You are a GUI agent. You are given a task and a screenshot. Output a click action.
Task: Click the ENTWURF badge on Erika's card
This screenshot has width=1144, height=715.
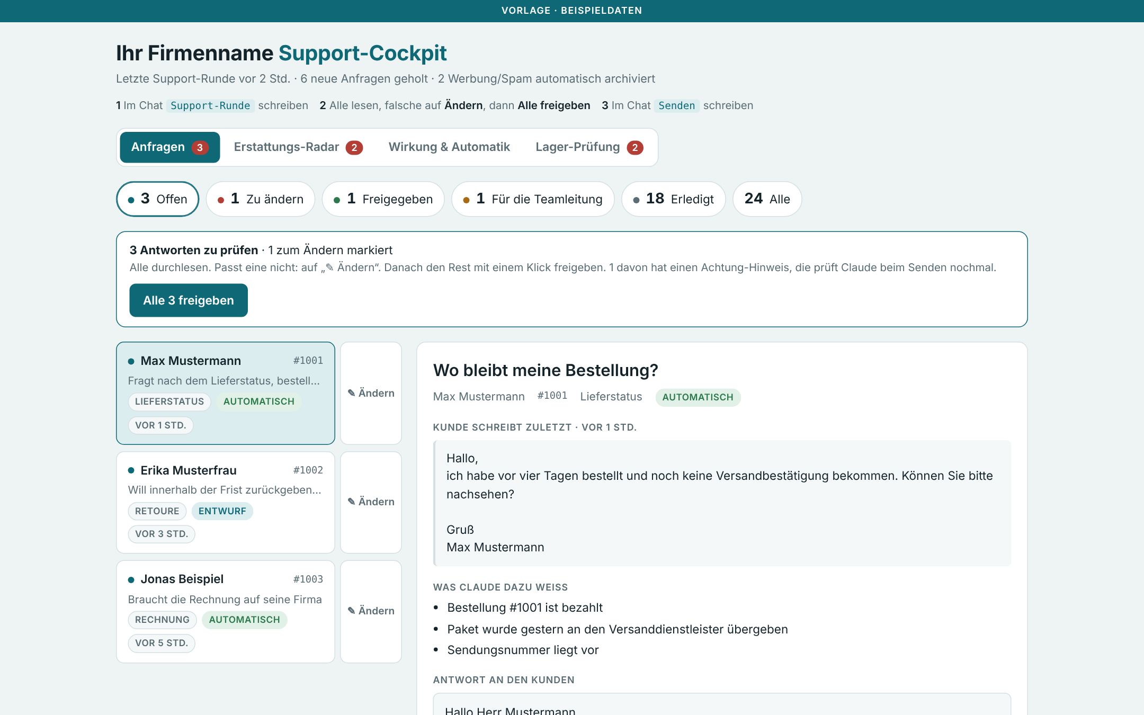(x=222, y=511)
